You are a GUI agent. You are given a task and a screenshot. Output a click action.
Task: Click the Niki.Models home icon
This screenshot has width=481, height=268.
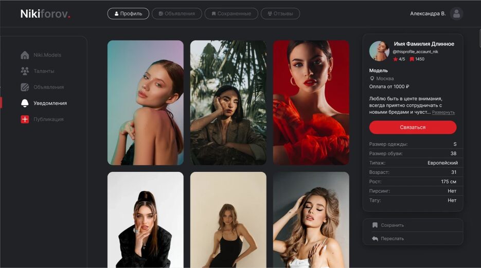25,55
